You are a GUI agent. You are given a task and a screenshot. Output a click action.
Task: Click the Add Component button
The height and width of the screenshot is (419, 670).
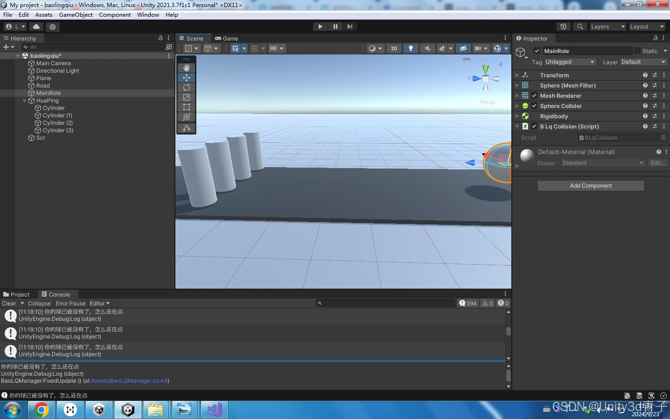590,186
